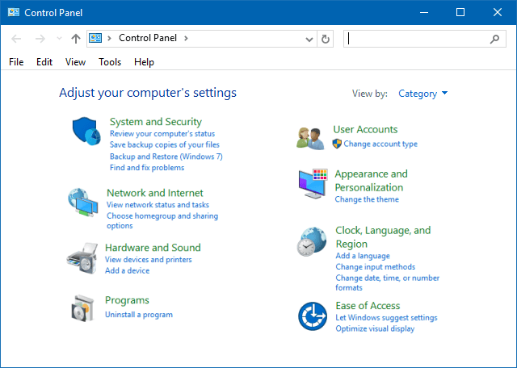Click Change input methods link

click(375, 267)
